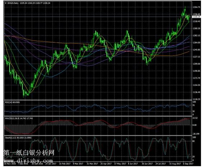Click the 1118.25 price scale label

coord(196,99)
